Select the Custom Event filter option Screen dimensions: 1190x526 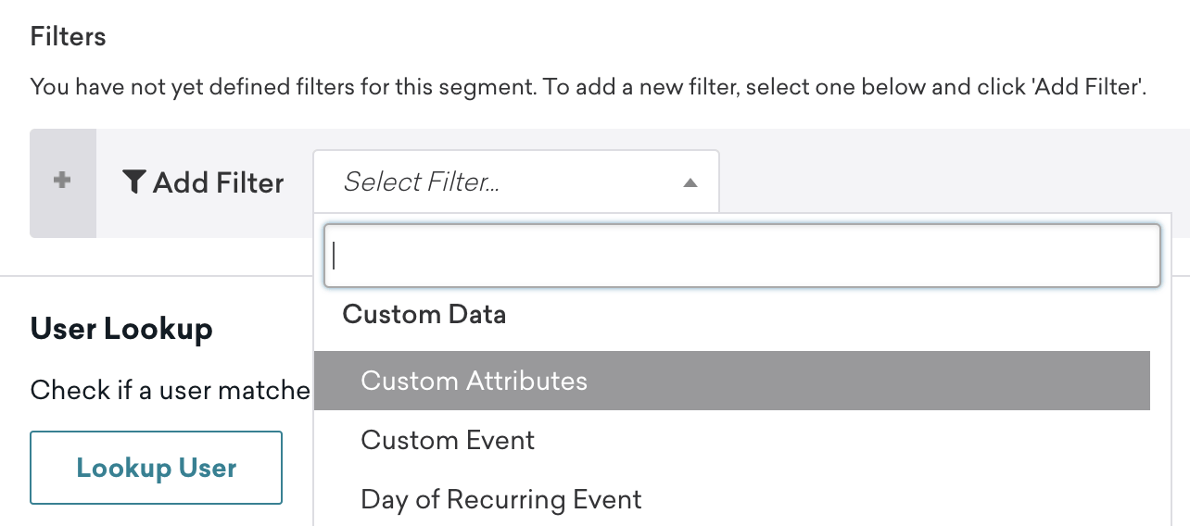point(448,440)
